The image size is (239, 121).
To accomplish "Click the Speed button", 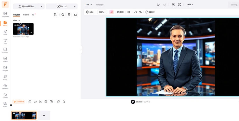I will [150, 12].
